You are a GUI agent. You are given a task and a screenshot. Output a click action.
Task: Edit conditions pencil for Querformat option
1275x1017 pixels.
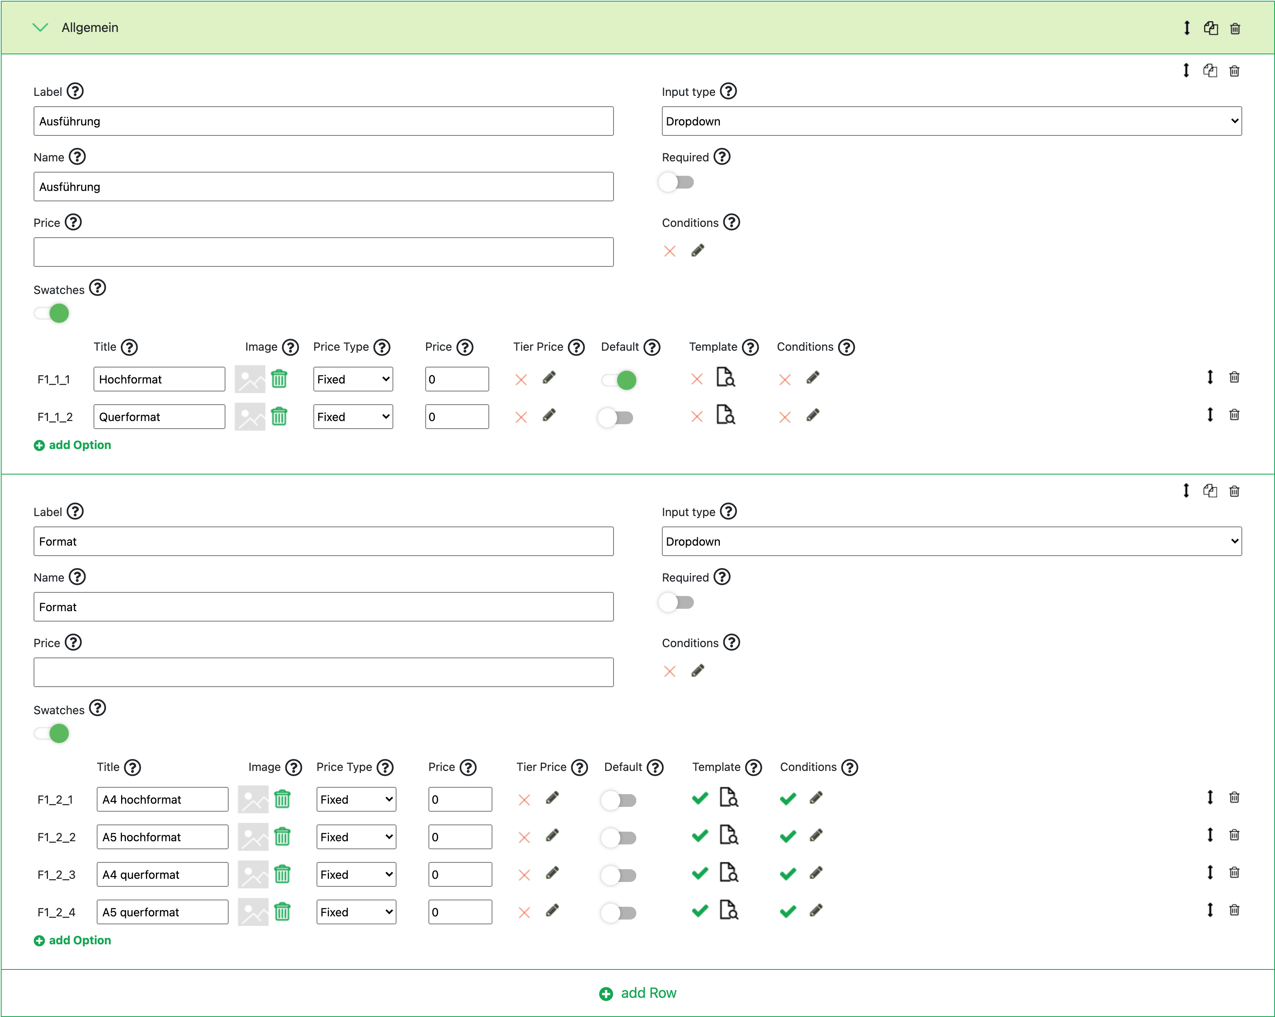pos(813,416)
